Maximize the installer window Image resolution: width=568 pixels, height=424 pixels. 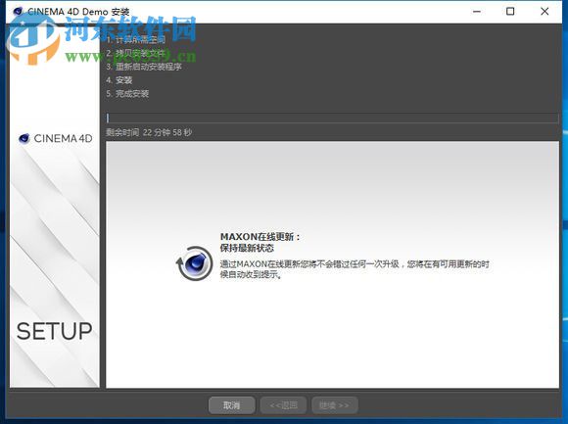coord(510,12)
